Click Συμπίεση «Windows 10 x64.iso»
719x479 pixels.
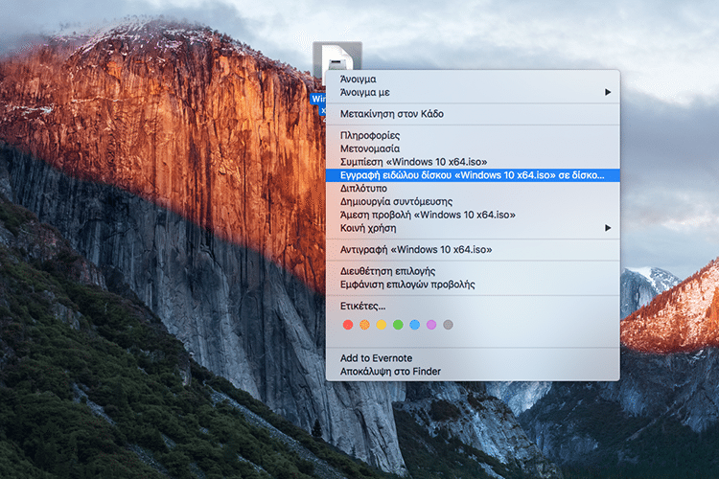pos(473,162)
